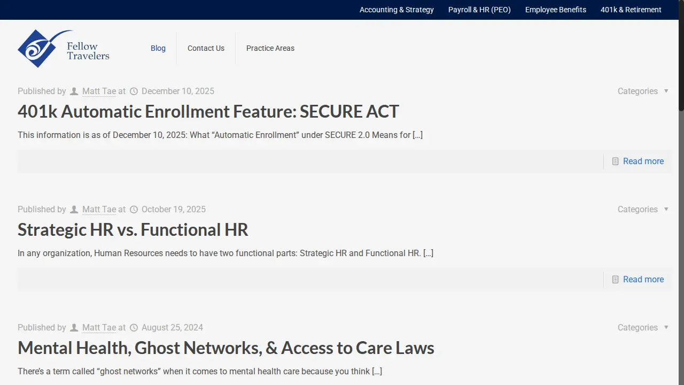Click the excerpt about 'ghost networks'
The height and width of the screenshot is (385, 684).
[x=200, y=372]
